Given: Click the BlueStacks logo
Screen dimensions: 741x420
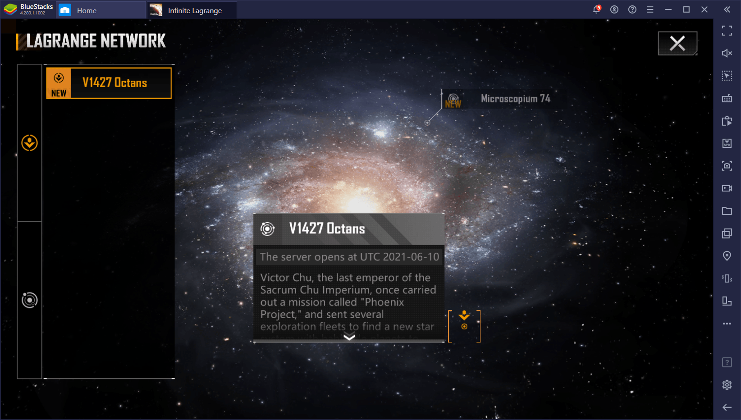Looking at the screenshot, I should (x=10, y=9).
